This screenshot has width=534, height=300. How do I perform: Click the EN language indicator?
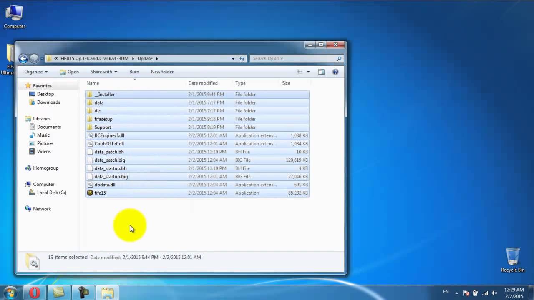tap(446, 292)
